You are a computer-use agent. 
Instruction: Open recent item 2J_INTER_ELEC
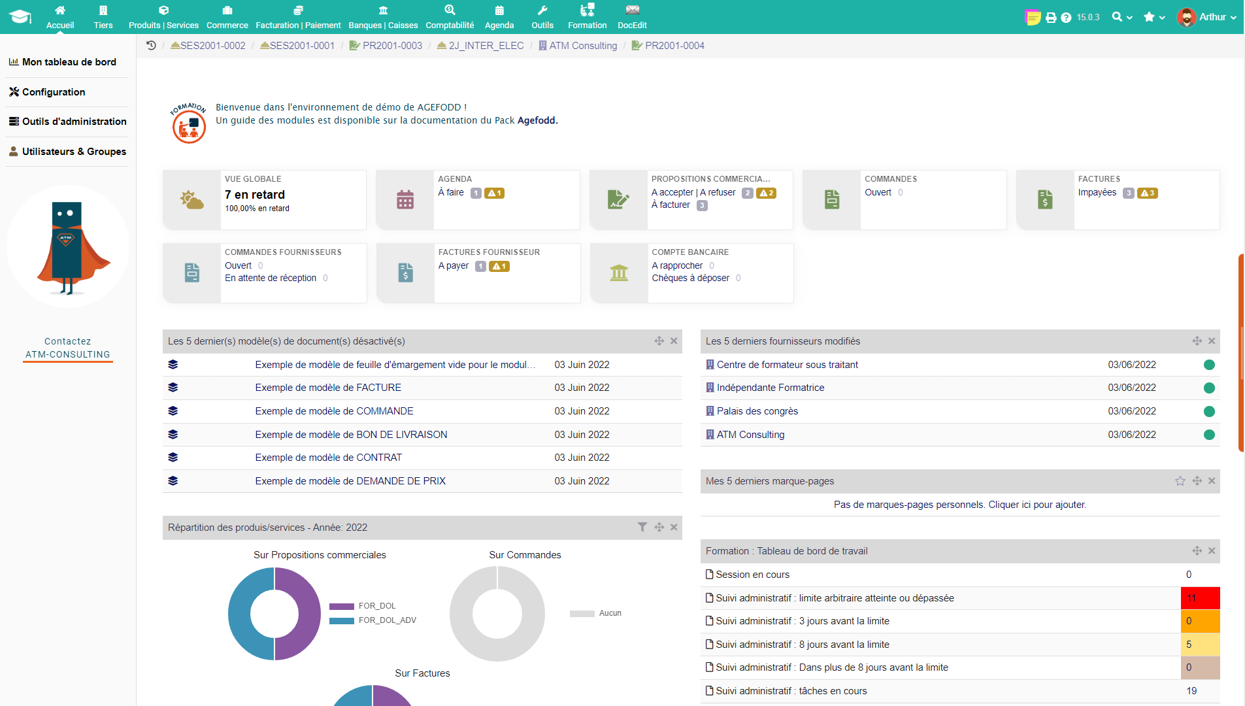tap(480, 46)
